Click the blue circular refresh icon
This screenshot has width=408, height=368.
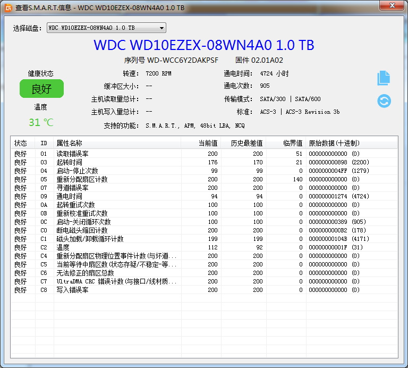pos(384,101)
